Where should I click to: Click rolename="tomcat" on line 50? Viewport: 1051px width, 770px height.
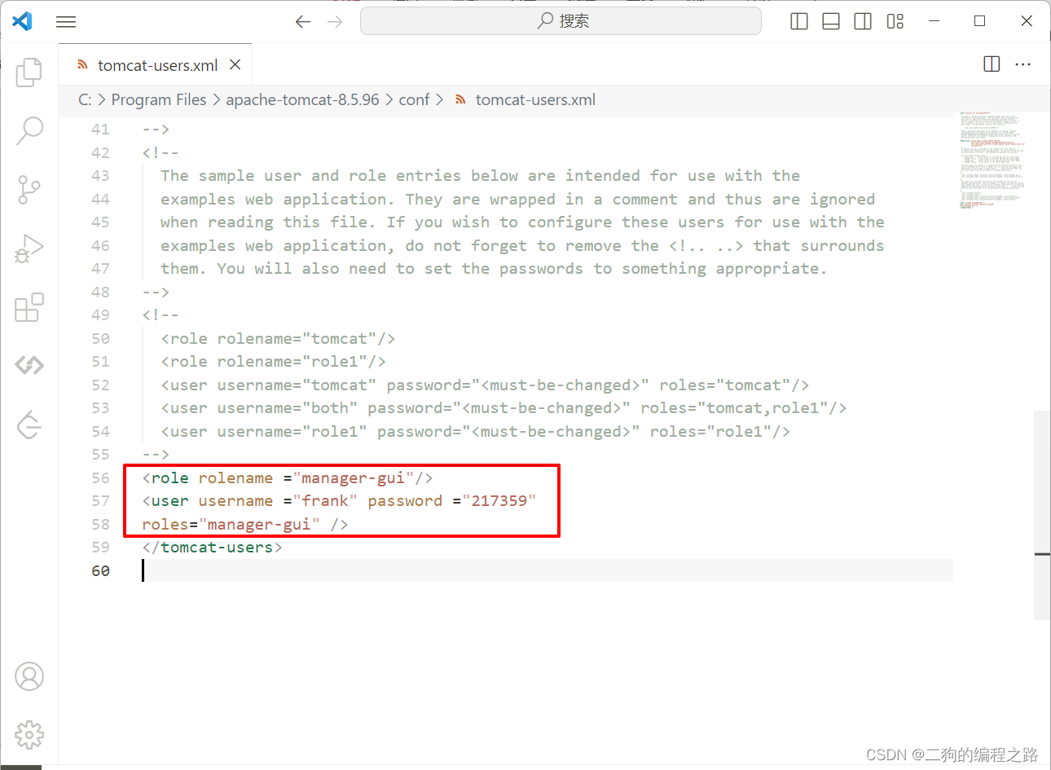[x=297, y=338]
